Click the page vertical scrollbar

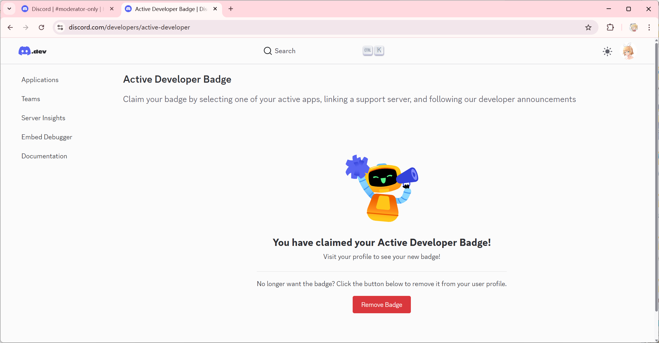(x=656, y=177)
